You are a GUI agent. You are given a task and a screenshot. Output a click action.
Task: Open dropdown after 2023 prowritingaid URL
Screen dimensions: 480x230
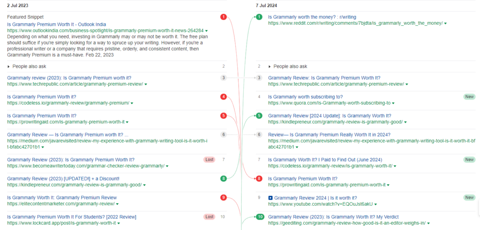pos(127,122)
